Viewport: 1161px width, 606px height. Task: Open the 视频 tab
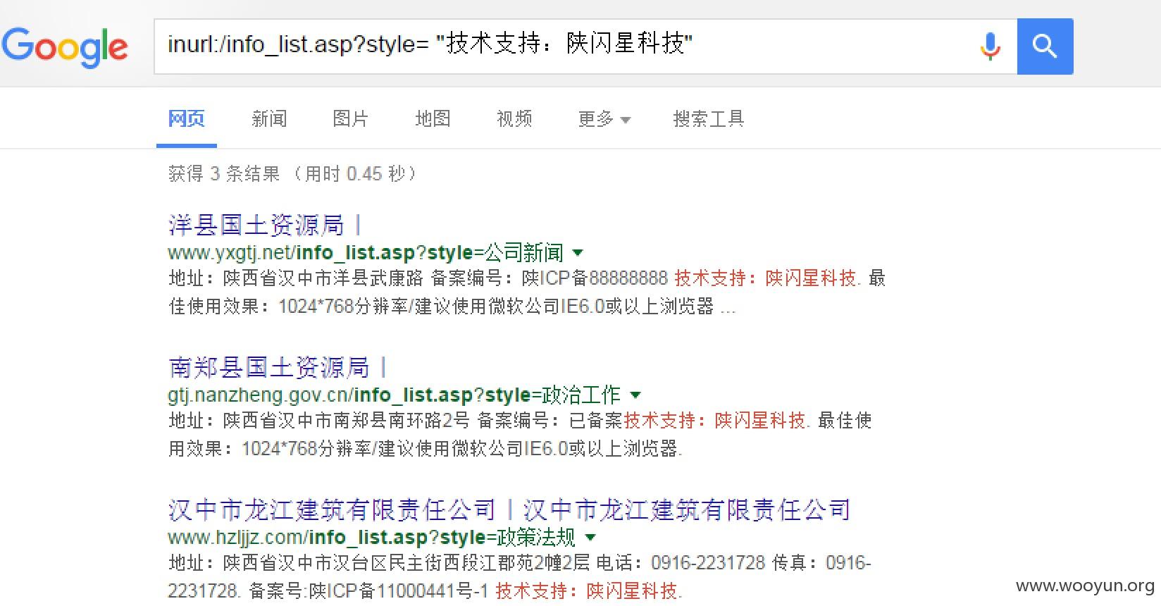(x=514, y=118)
